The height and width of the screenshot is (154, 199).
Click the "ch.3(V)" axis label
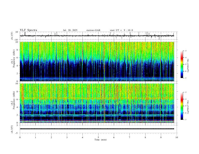[x=12, y=129]
